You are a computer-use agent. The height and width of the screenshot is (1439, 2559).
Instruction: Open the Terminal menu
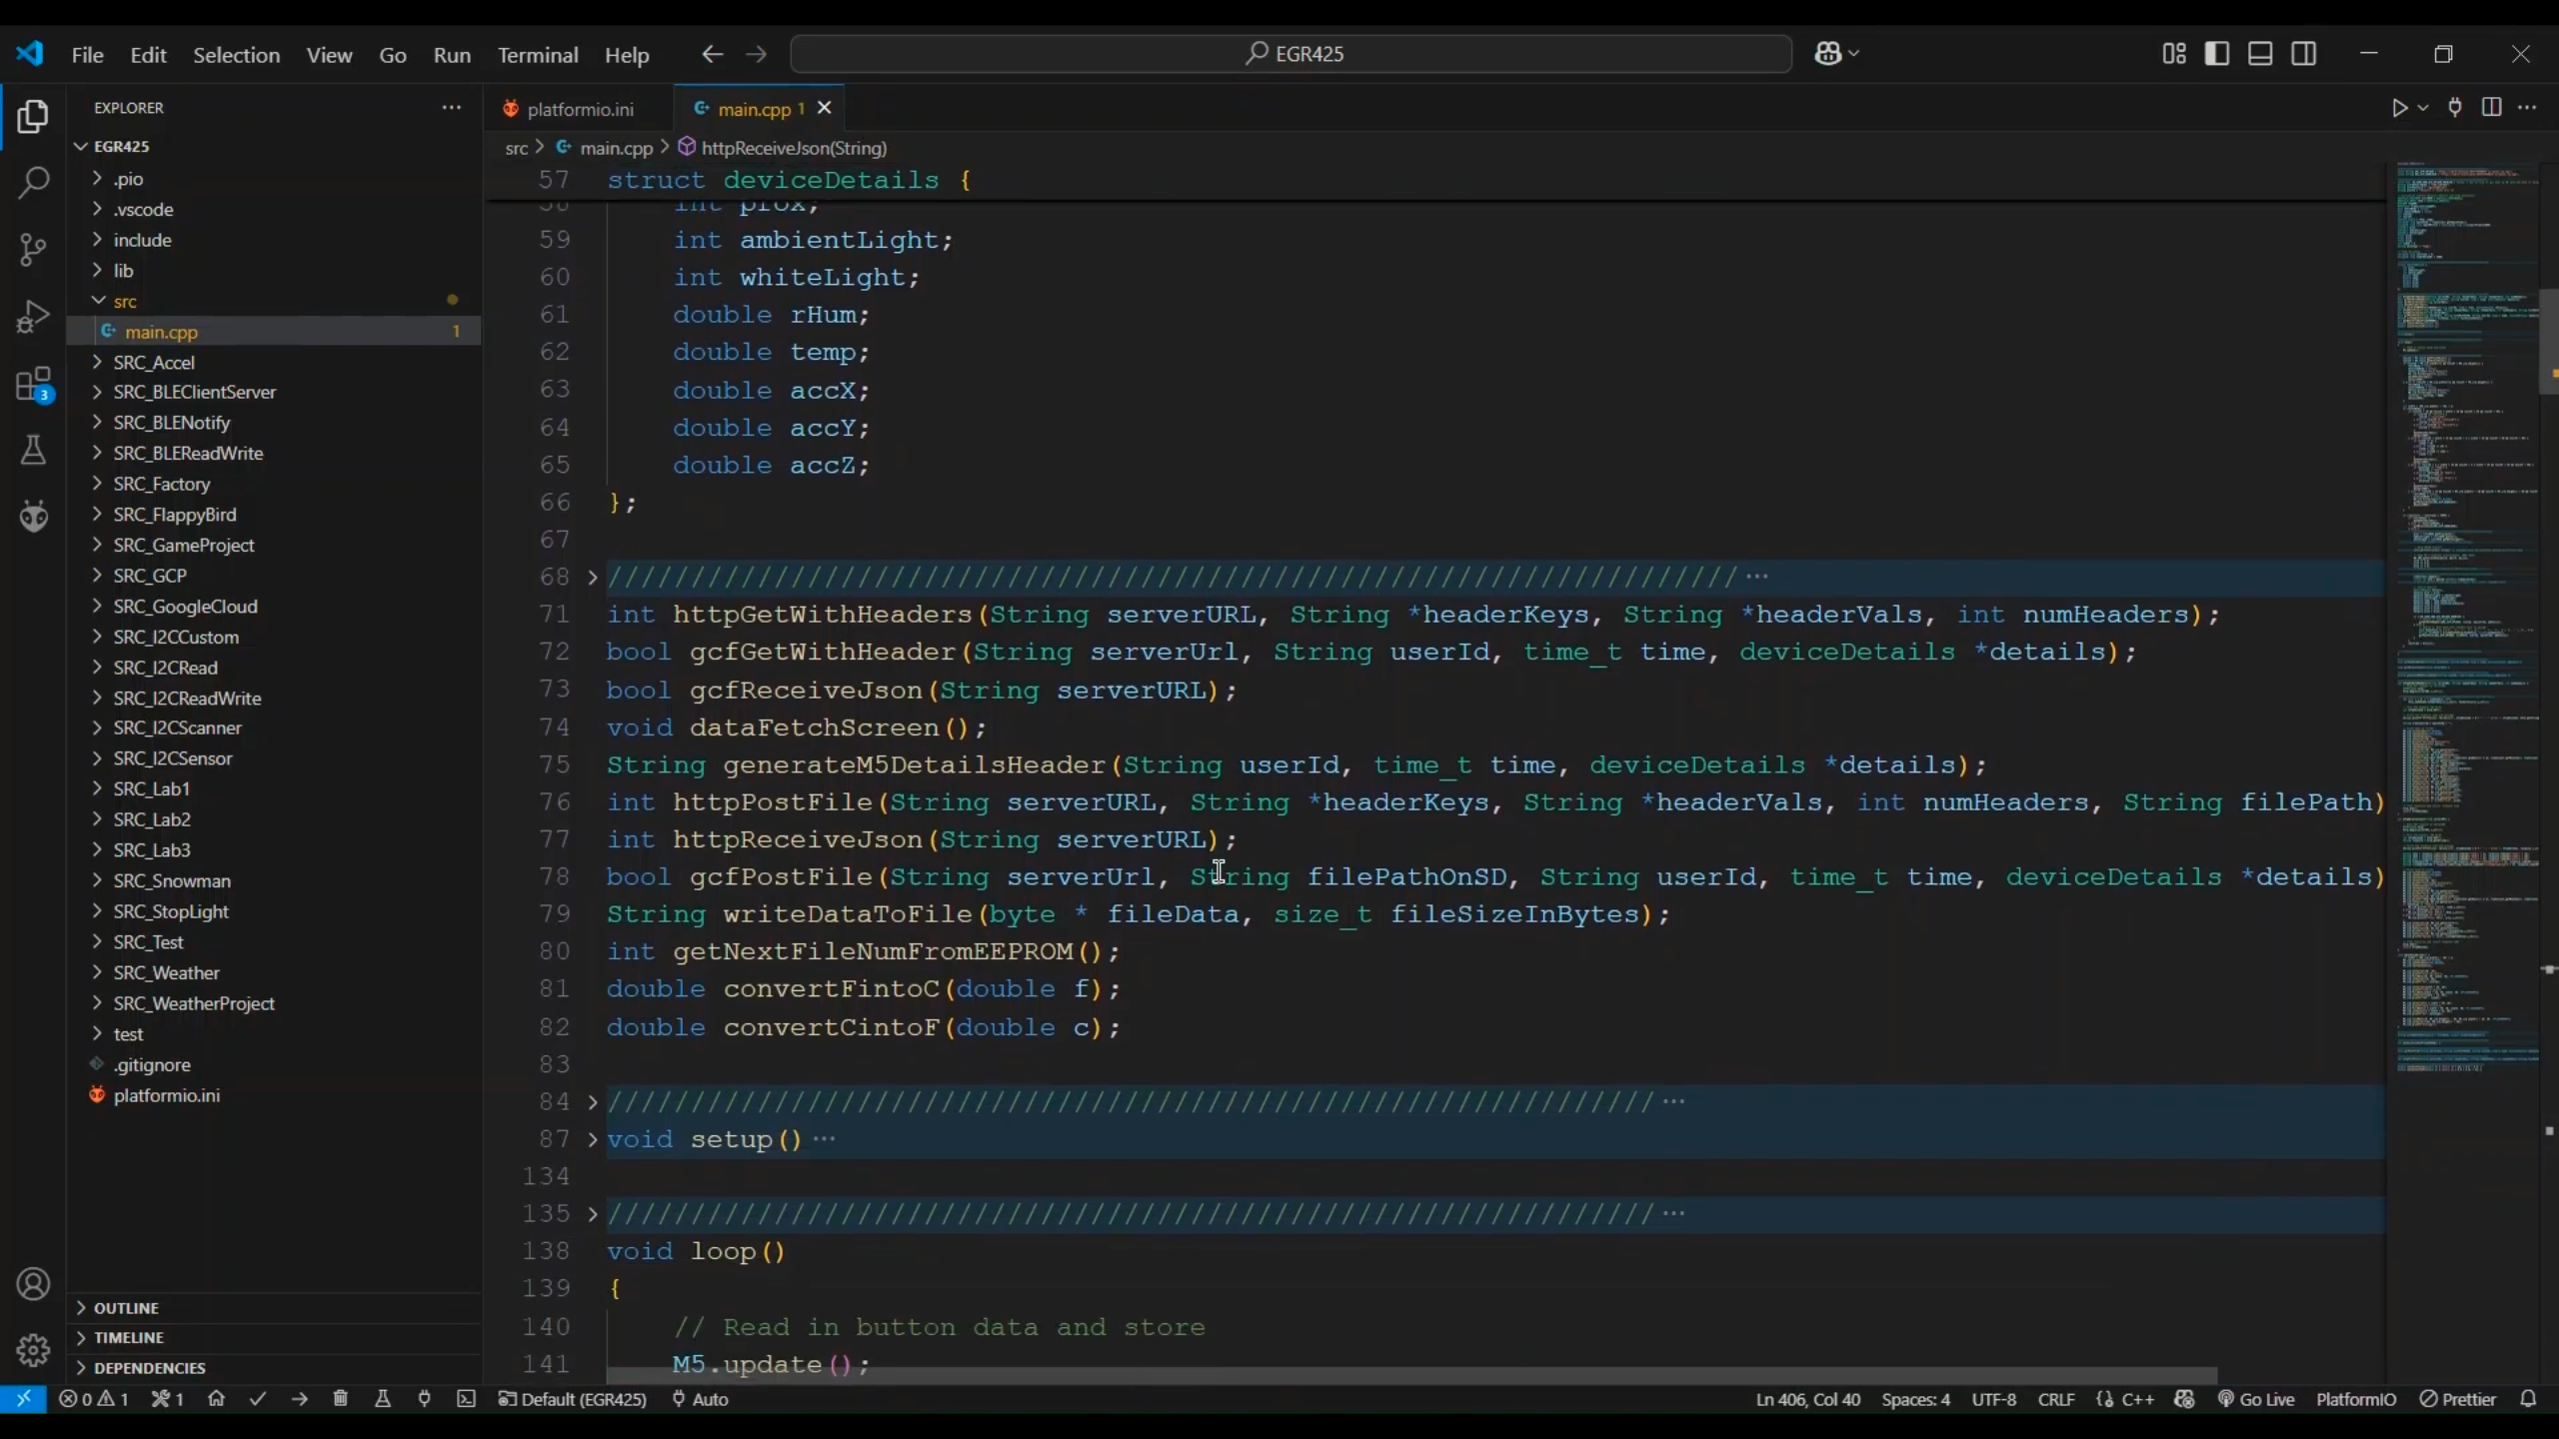tap(538, 55)
